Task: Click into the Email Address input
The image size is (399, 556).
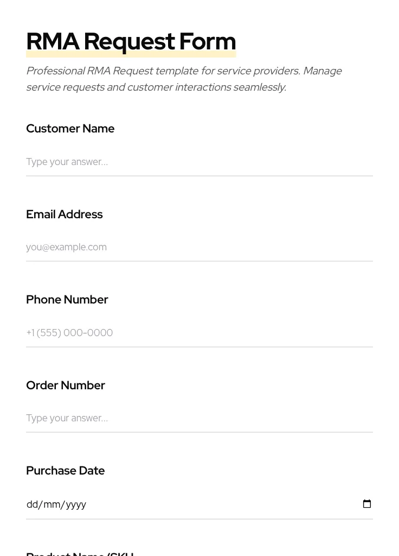Action: point(199,247)
